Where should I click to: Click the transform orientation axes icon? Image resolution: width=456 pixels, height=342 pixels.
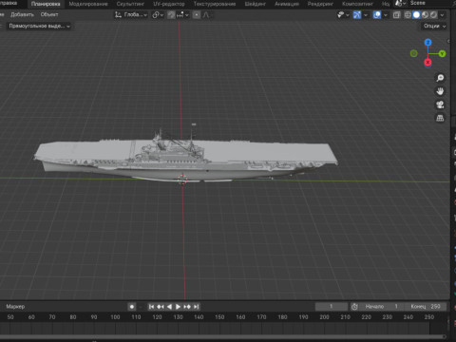pyautogui.click(x=118, y=14)
